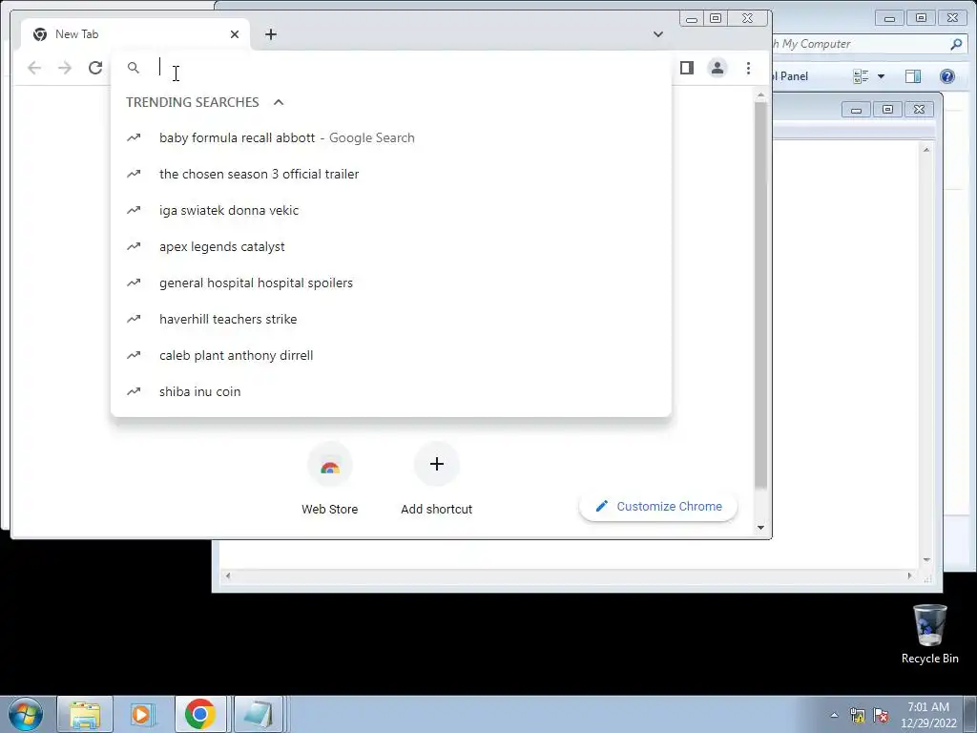Show hidden tray icons arrow
The width and height of the screenshot is (977, 733).
834,715
